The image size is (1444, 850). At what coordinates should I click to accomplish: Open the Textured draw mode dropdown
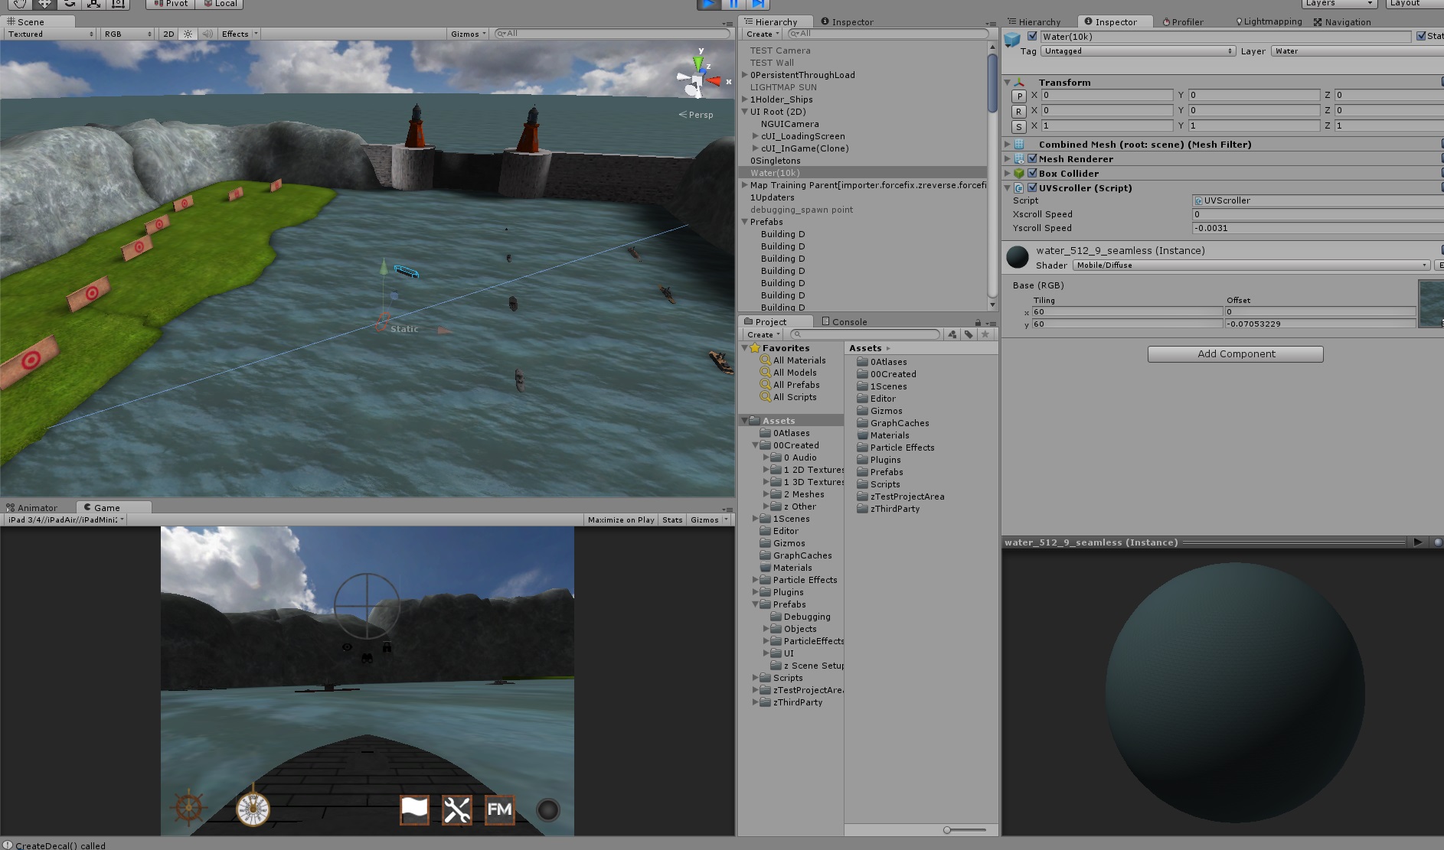(x=51, y=34)
